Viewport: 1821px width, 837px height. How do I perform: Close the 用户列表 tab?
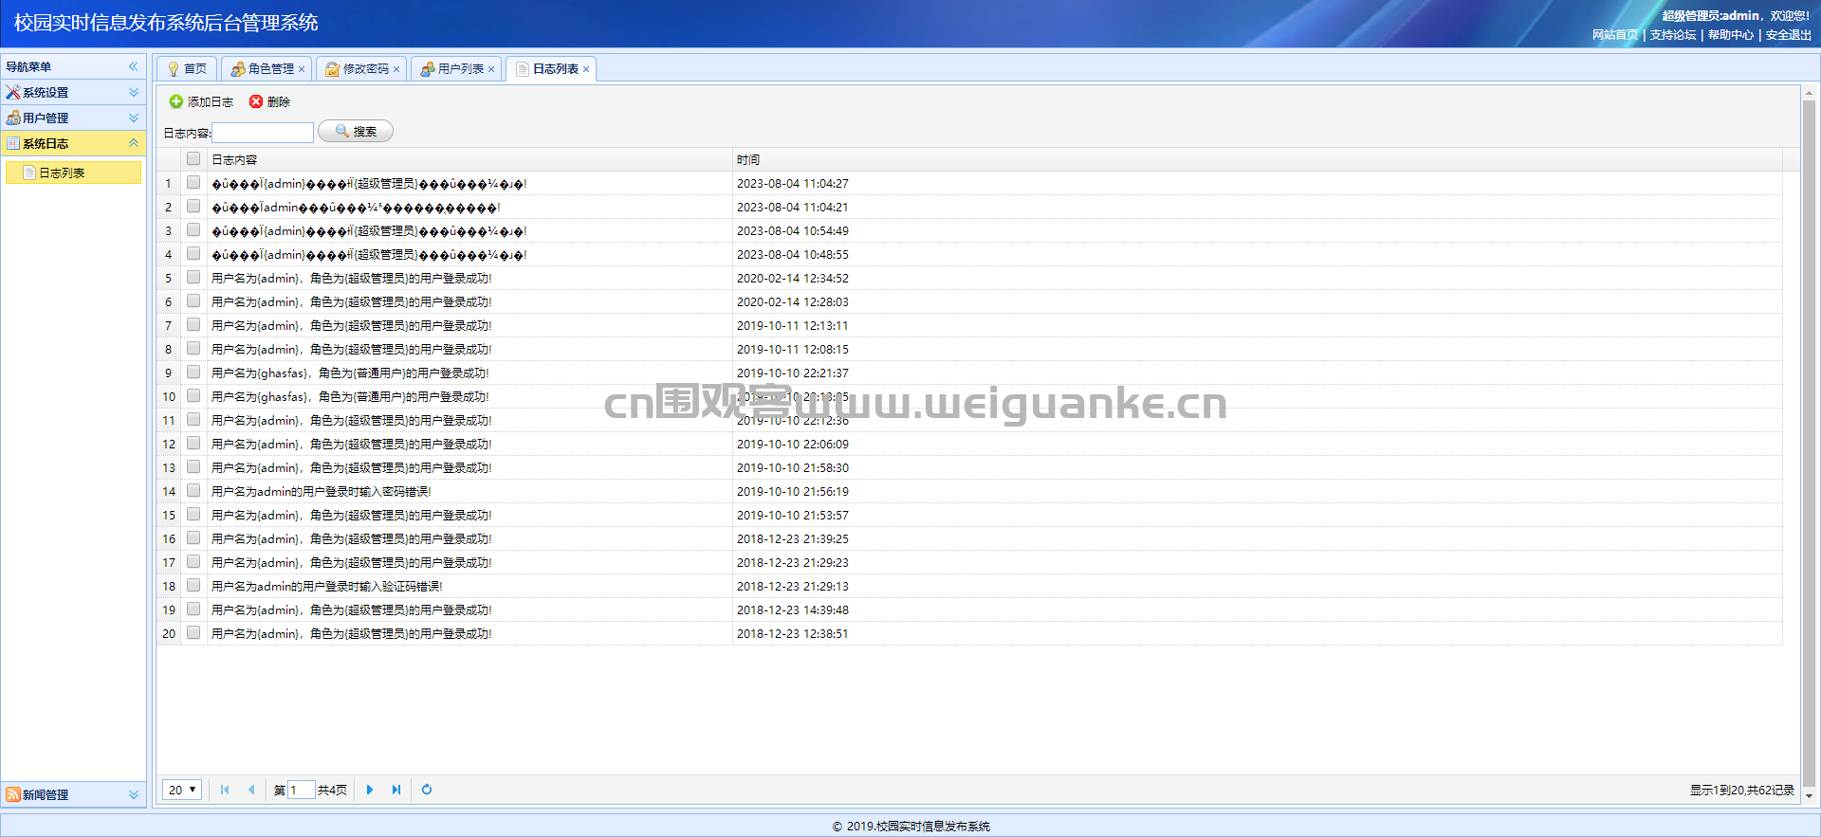click(491, 69)
